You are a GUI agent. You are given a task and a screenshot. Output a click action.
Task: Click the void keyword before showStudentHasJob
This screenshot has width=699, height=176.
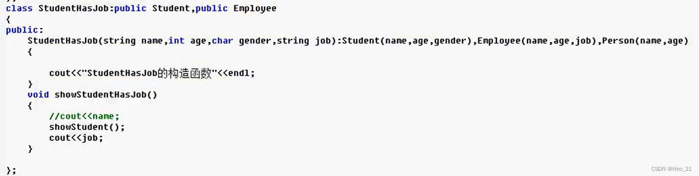point(38,94)
